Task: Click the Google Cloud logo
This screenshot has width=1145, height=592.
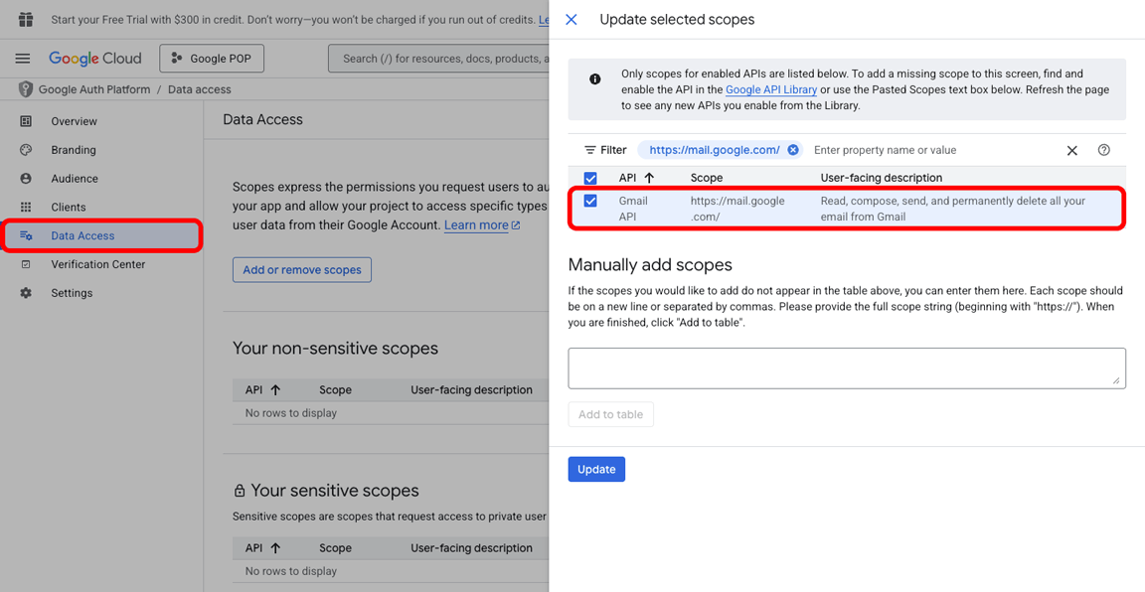Action: [95, 58]
